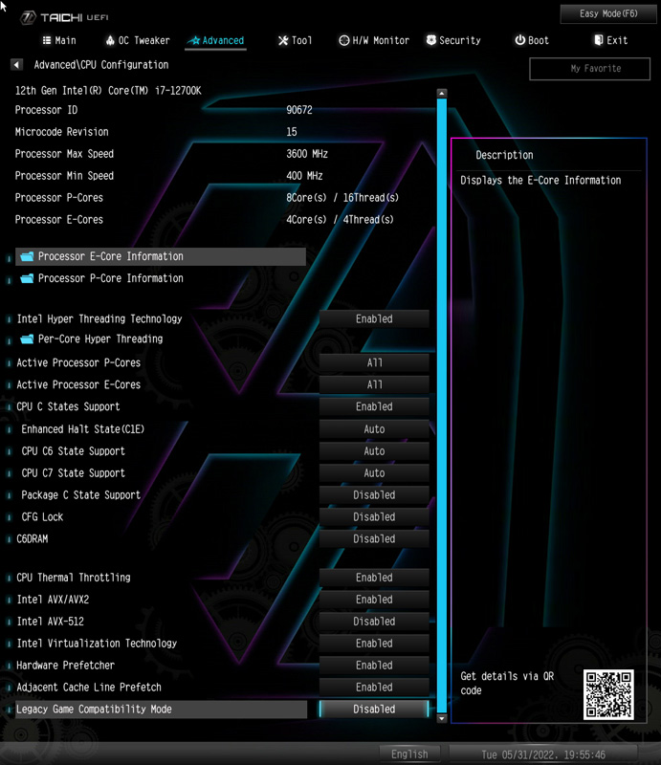The width and height of the screenshot is (661, 765).
Task: Click scrollbar up arrow
Action: click(x=442, y=93)
